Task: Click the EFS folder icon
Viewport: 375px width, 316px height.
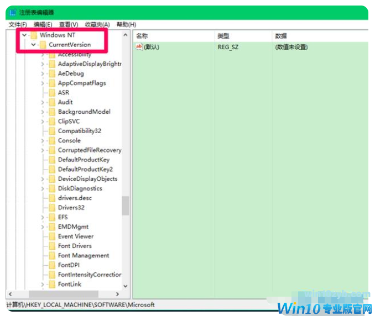Action: tap(52, 217)
